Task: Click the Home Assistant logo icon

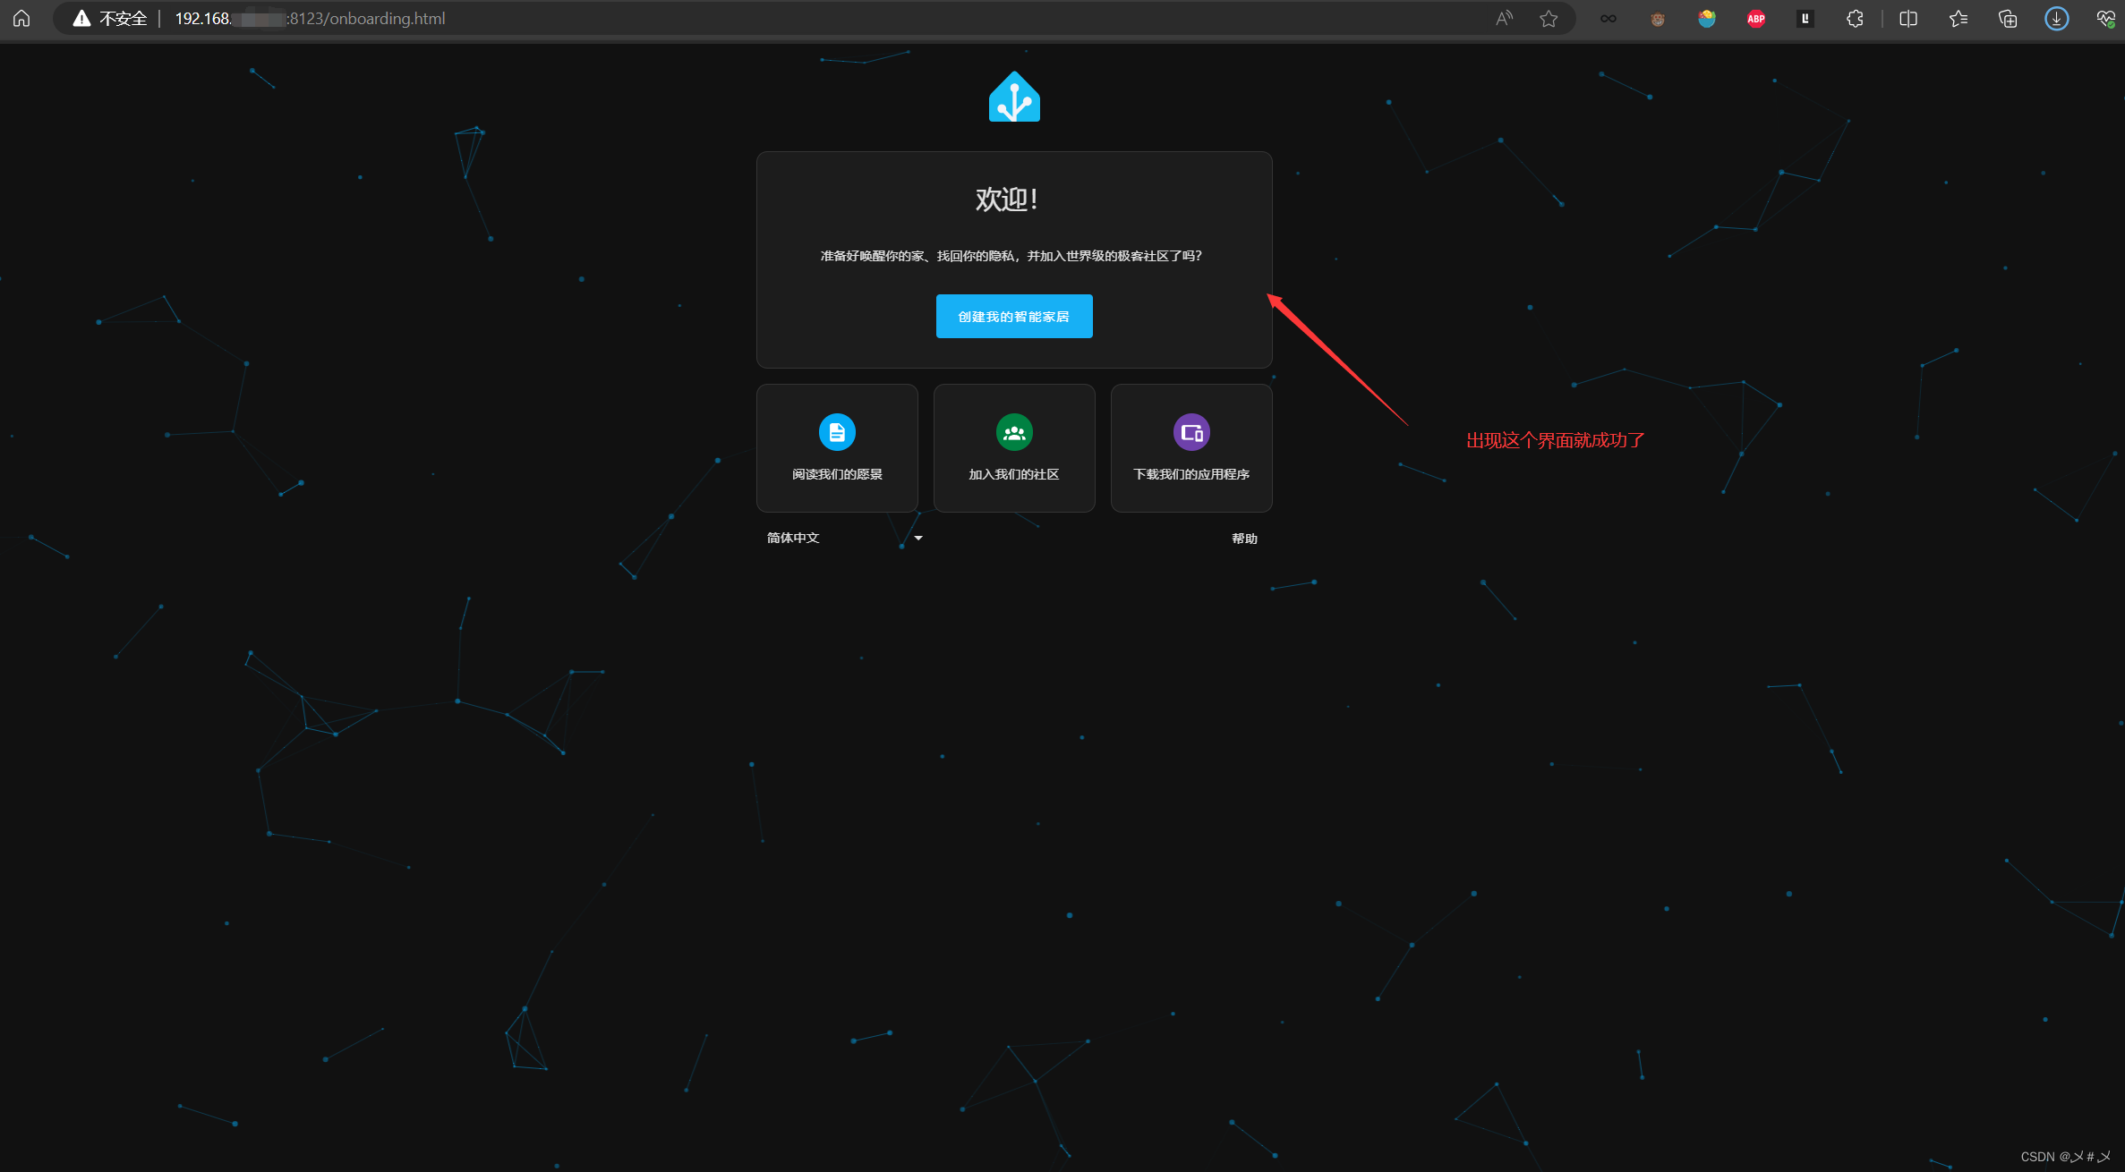Action: tap(1014, 98)
